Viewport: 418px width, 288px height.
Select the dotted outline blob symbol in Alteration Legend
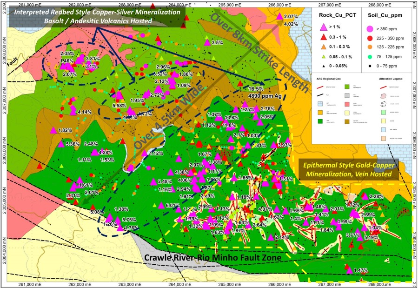point(383,104)
